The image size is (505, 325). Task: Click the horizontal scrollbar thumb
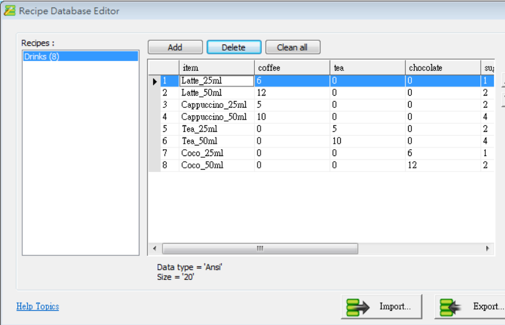260,249
